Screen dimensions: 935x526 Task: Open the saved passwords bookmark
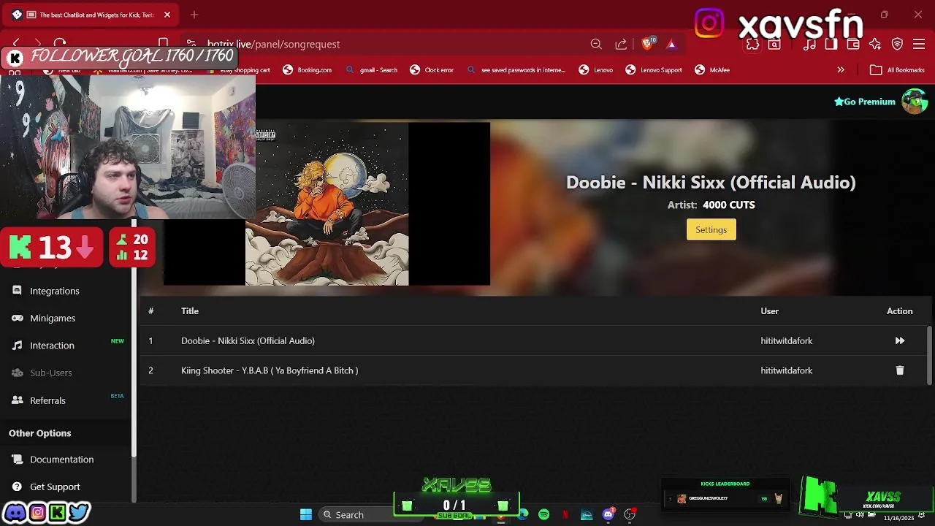point(516,70)
